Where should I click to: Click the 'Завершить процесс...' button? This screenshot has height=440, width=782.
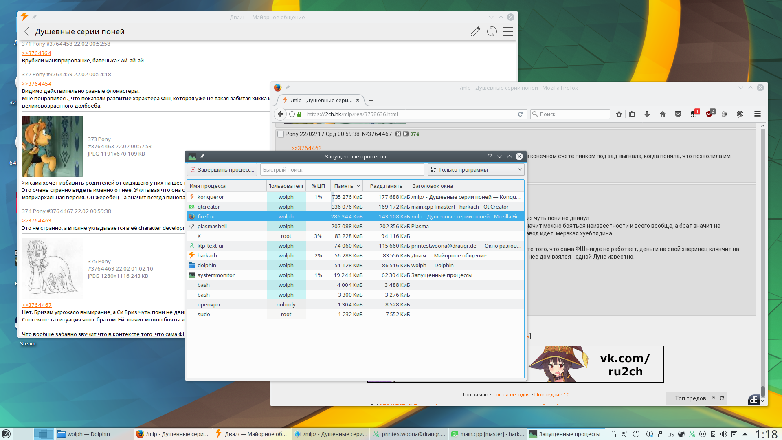click(222, 170)
